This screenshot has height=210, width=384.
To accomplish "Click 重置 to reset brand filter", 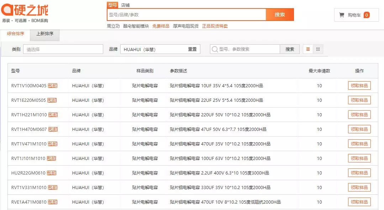I will point(192,49).
